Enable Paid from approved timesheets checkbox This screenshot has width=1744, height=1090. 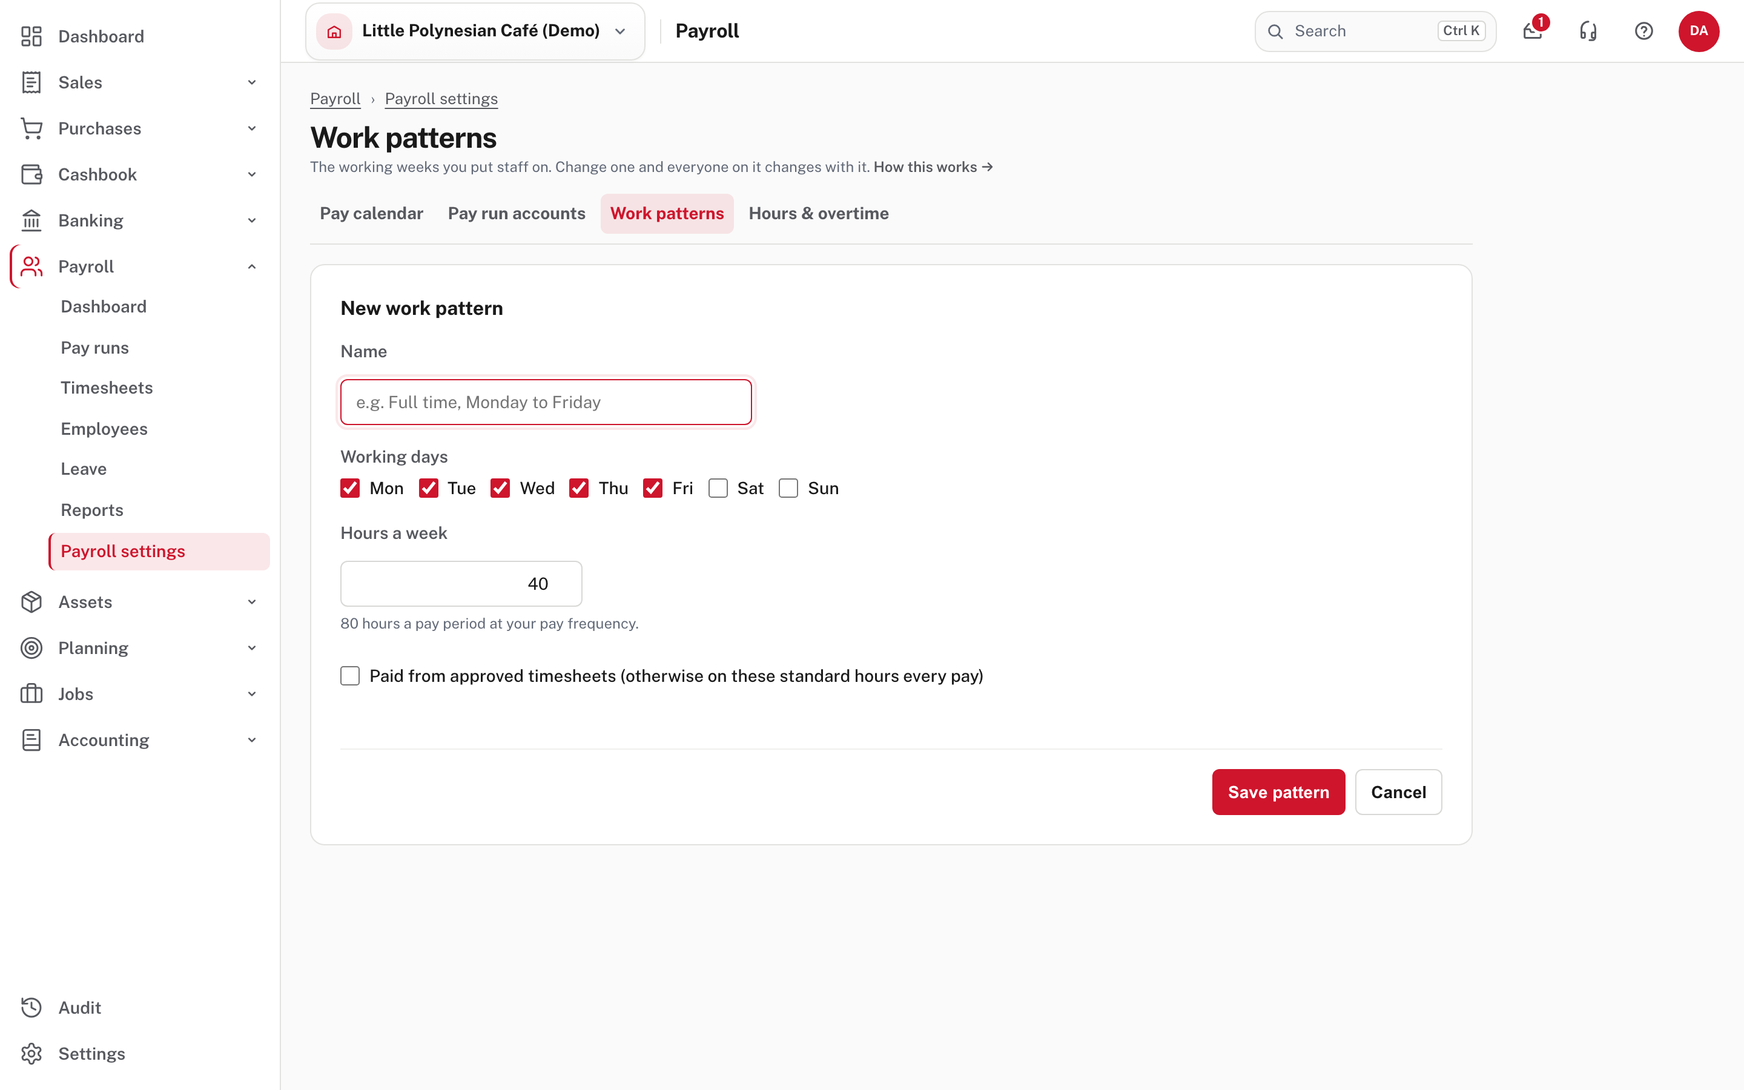[x=350, y=675]
